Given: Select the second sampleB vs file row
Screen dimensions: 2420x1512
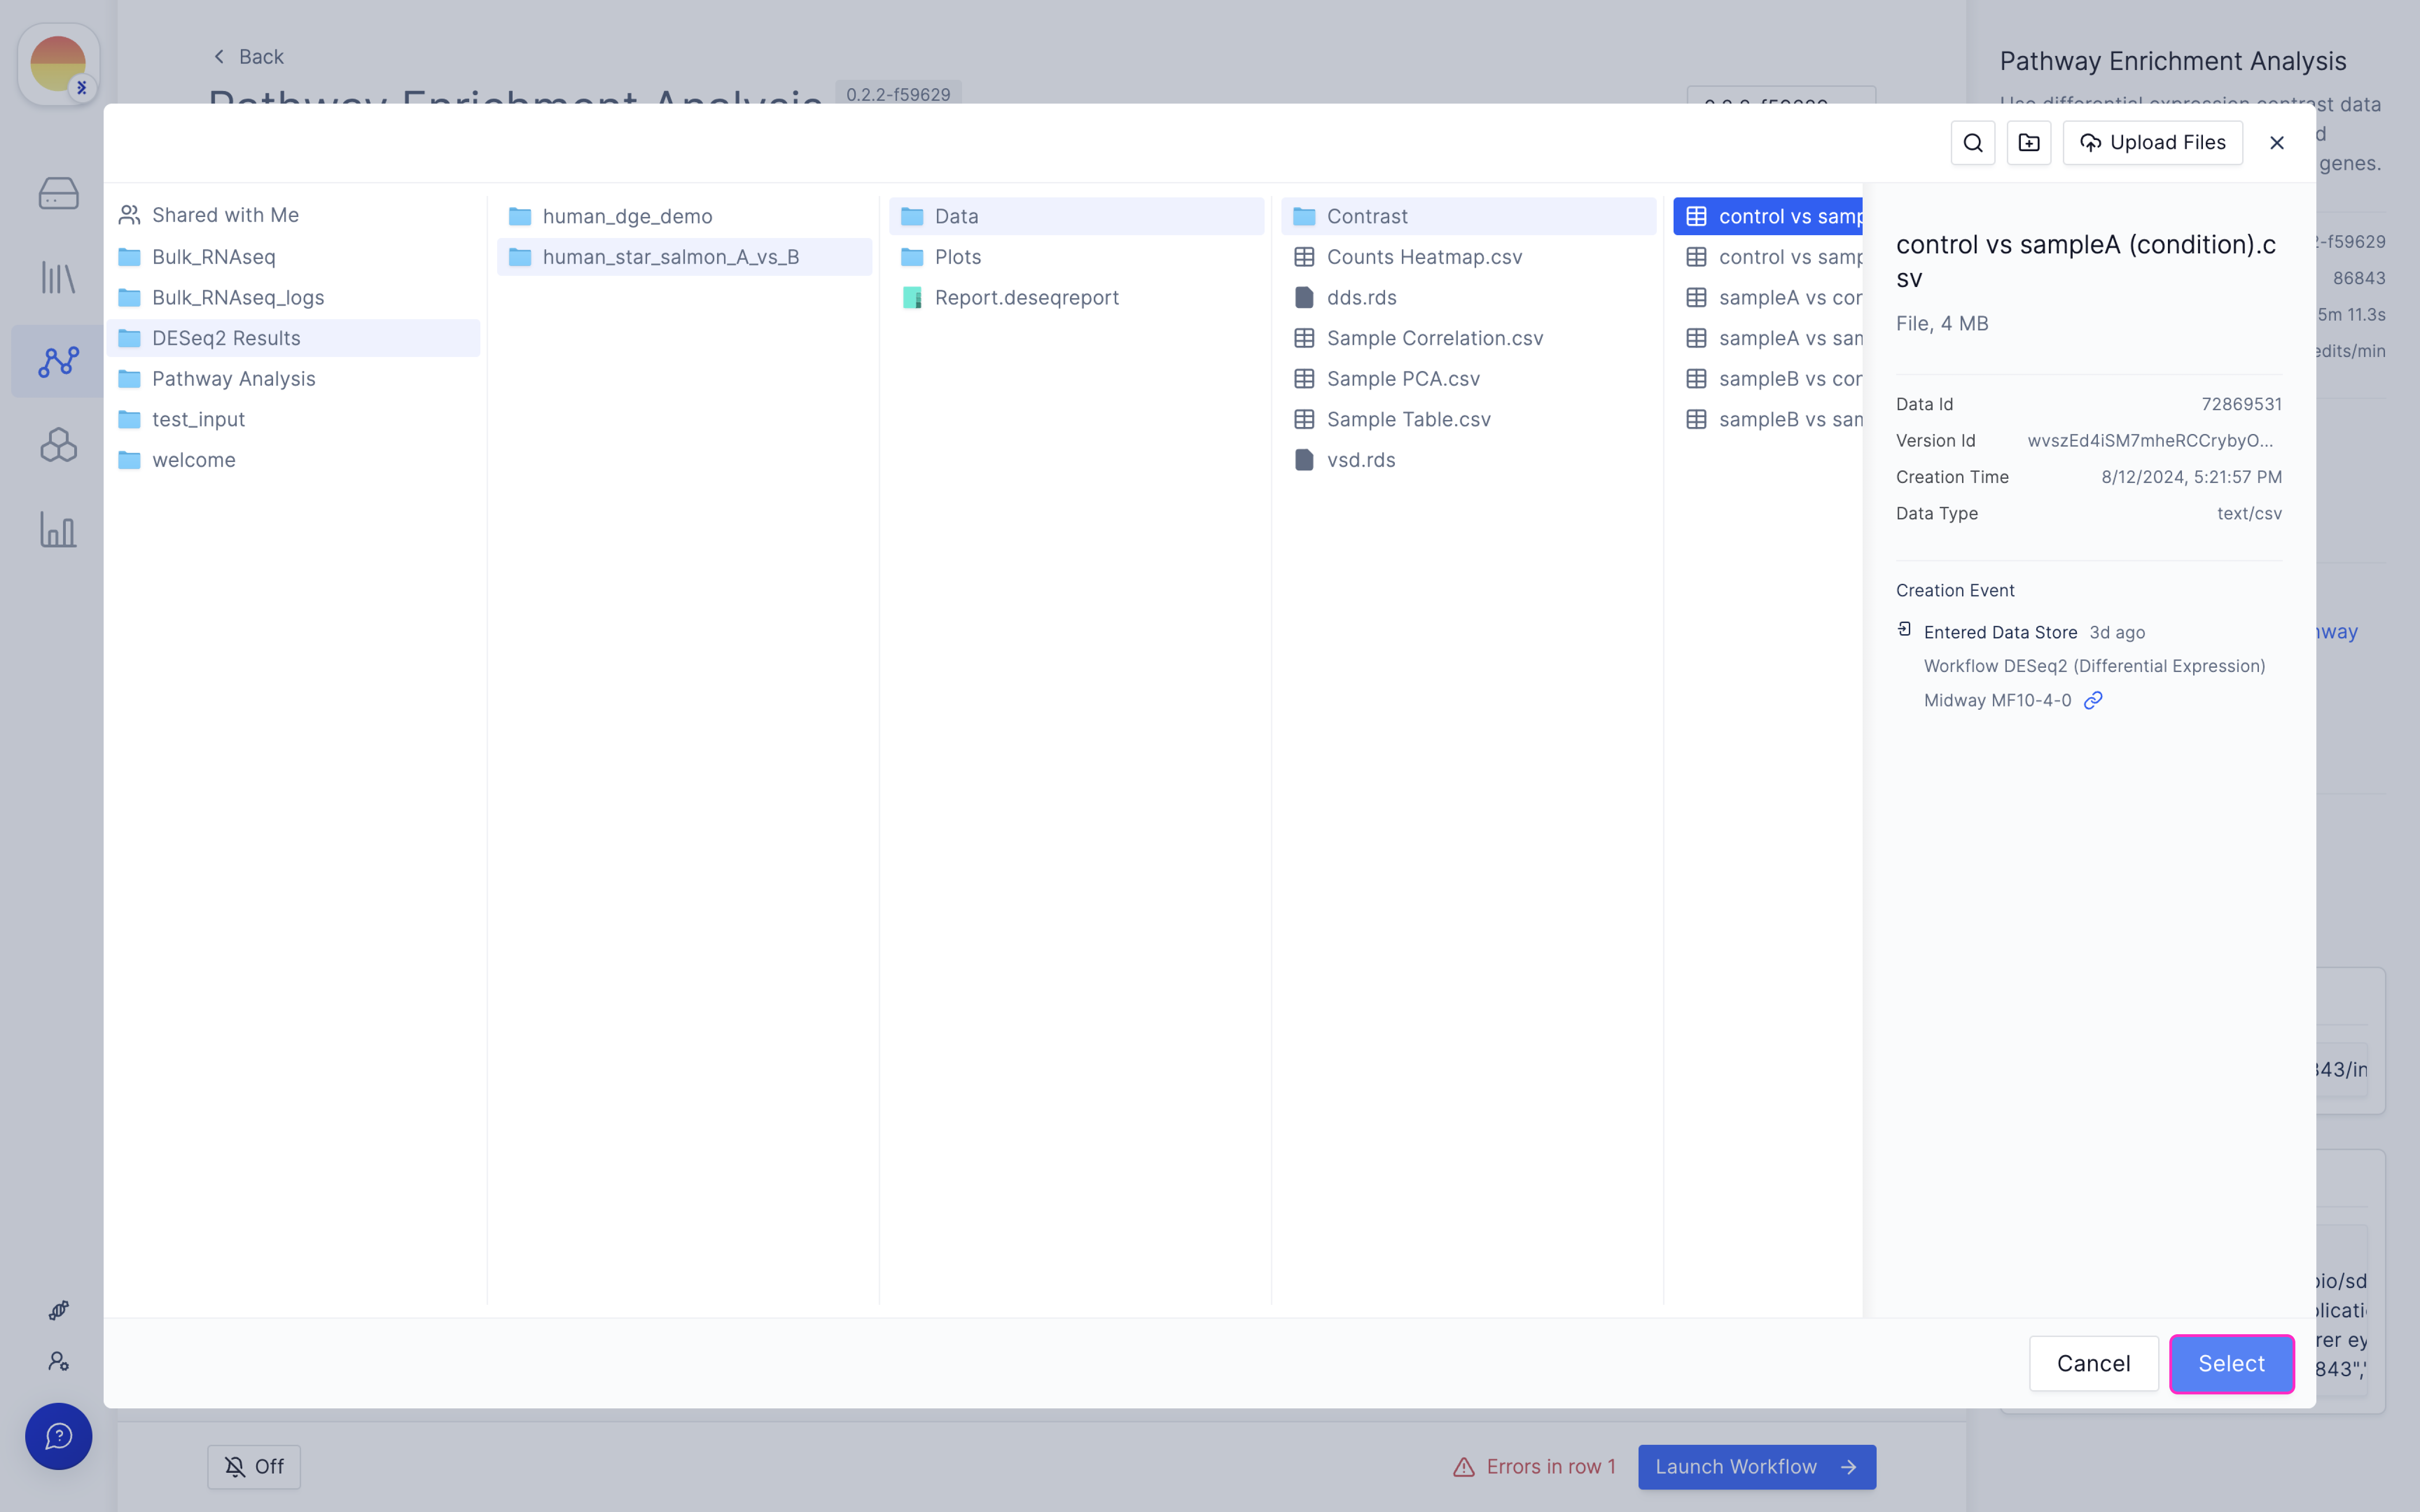Looking at the screenshot, I should (1768, 419).
